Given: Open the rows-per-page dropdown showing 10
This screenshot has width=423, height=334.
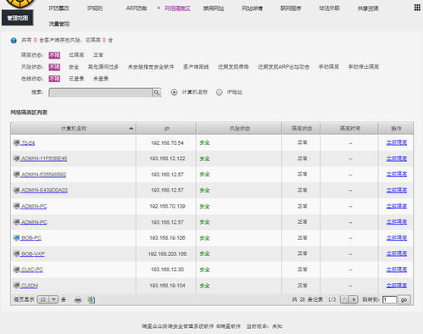Looking at the screenshot, I should tap(47, 299).
